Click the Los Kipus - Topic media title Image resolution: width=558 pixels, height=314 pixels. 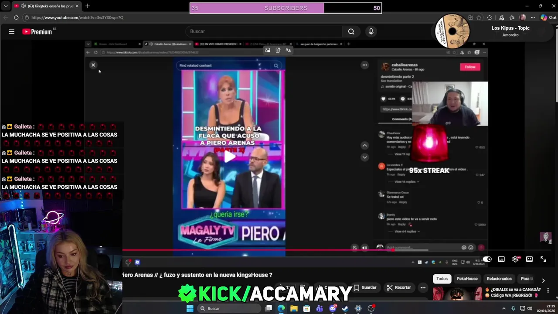(x=510, y=28)
